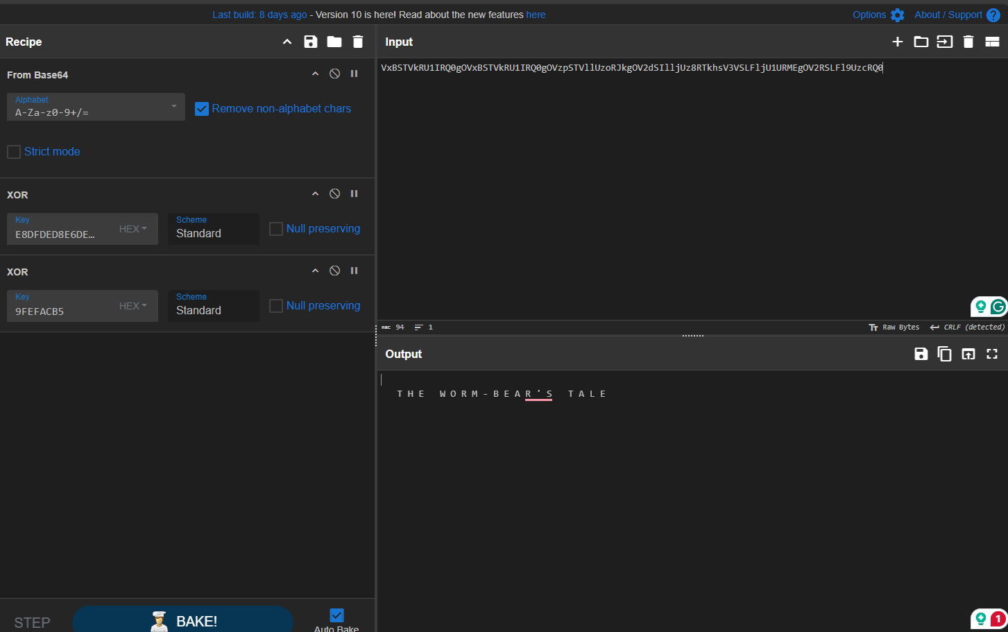
Task: Maximise the output pane
Action: 992,354
